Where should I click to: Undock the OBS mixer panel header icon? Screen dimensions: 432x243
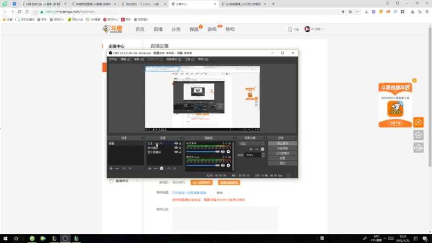click(234, 138)
